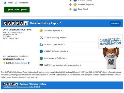This screenshot has height=93, width=124.
Task: Expand chevron after Accident reported
Action: [61, 31]
